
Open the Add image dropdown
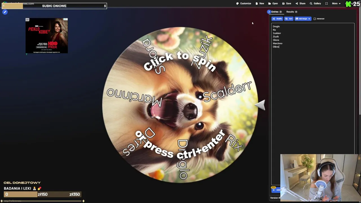click(303, 19)
